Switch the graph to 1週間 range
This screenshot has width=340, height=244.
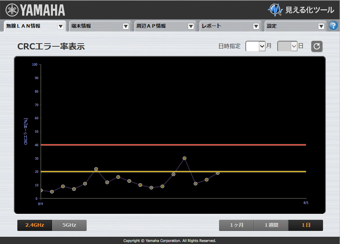(271, 225)
